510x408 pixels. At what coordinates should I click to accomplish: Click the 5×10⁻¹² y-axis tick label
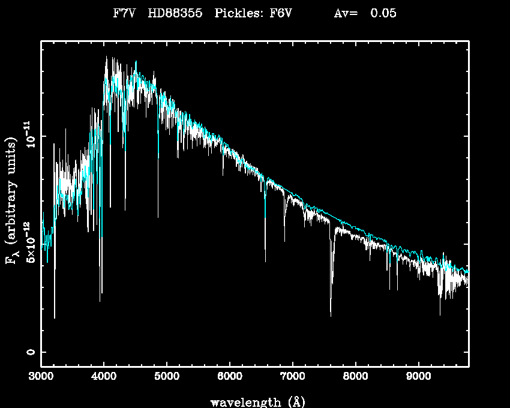point(29,244)
